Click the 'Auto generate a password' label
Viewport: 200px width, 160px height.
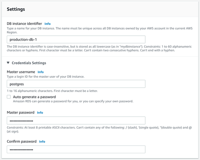pyautogui.click(x=34, y=97)
